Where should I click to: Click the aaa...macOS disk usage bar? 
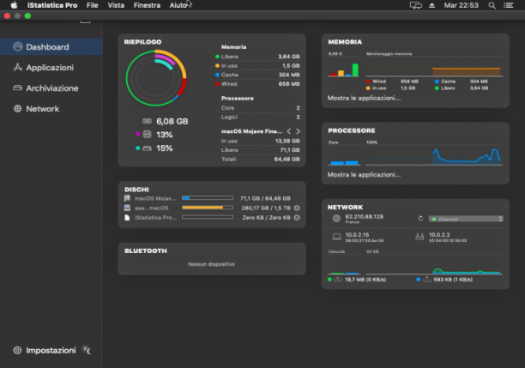click(x=208, y=208)
